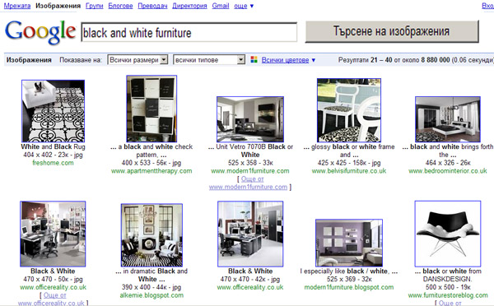Click the Google logo
Image resolution: width=494 pixels, height=306 pixels.
point(40,32)
